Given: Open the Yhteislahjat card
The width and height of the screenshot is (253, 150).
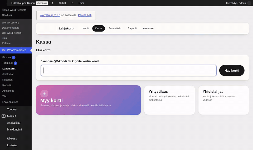Looking at the screenshot, I should (223, 100).
